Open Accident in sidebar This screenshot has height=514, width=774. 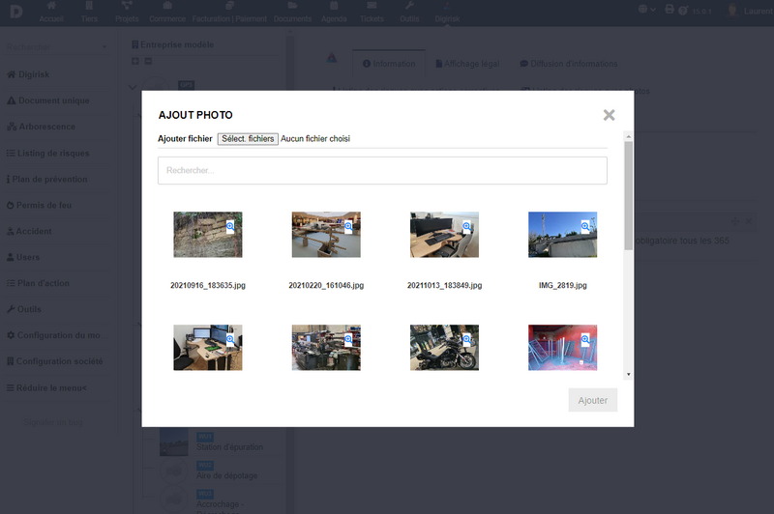29,231
